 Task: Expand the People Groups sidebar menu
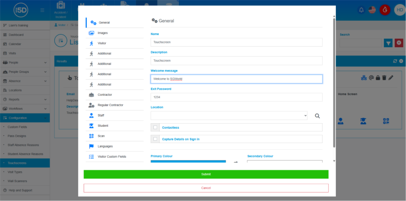coord(25,72)
